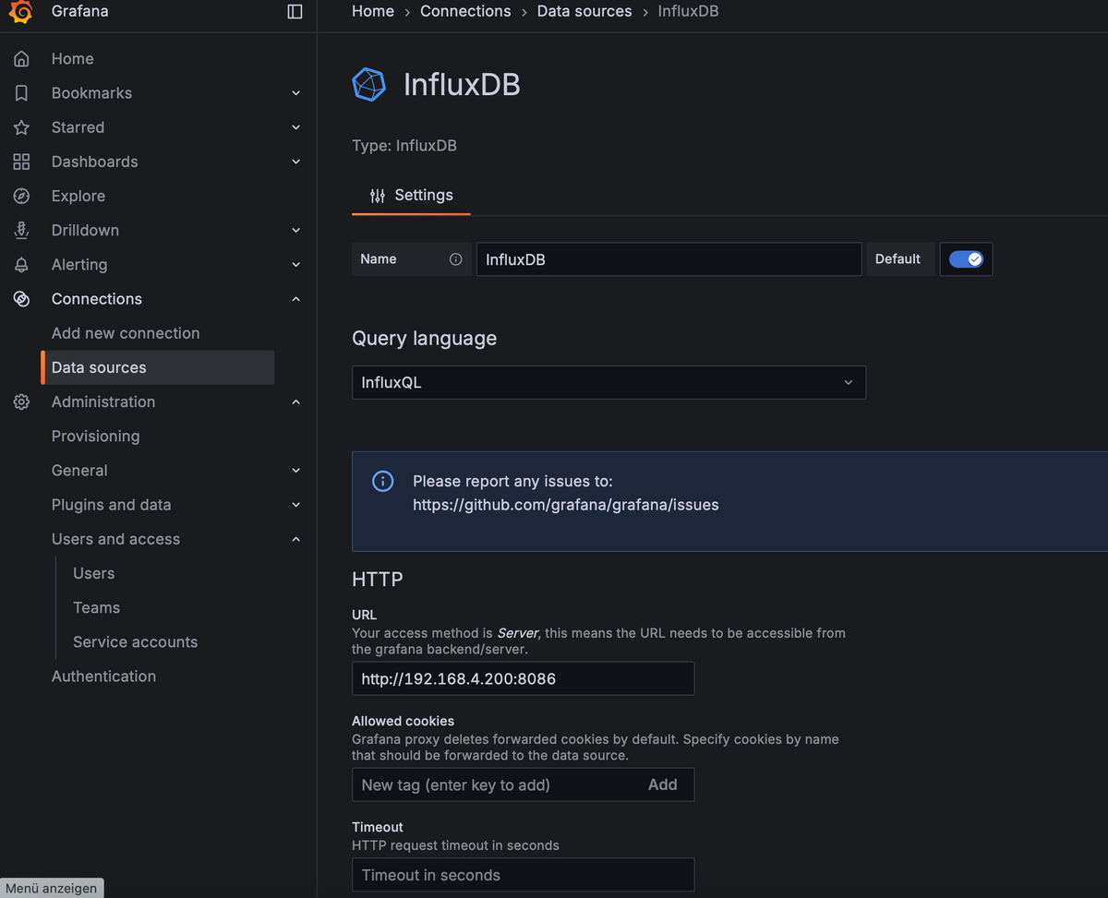Collapse the Users and access section
Viewport: 1108px width, 898px height.
[295, 539]
